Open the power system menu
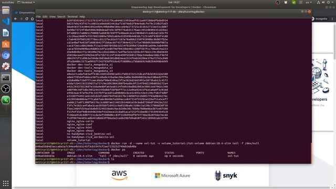The height and width of the screenshot is (189, 336). coord(330,2)
